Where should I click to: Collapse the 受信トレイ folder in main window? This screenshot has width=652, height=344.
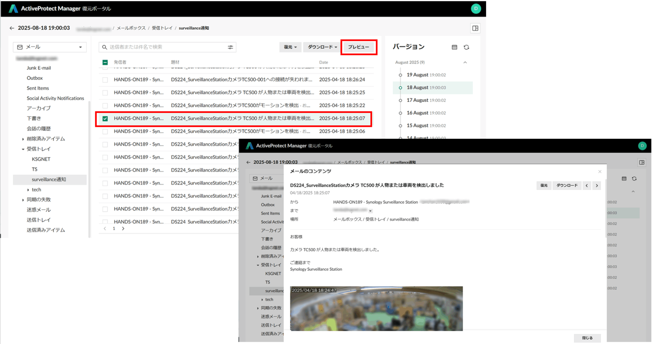coord(23,149)
